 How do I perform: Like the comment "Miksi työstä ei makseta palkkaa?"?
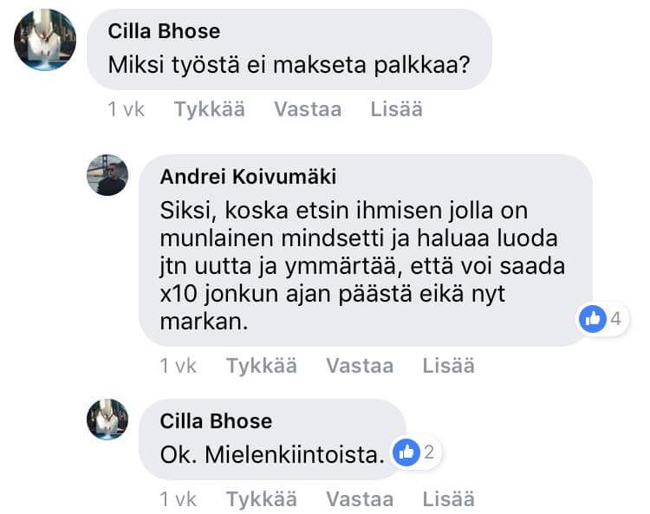(x=209, y=109)
